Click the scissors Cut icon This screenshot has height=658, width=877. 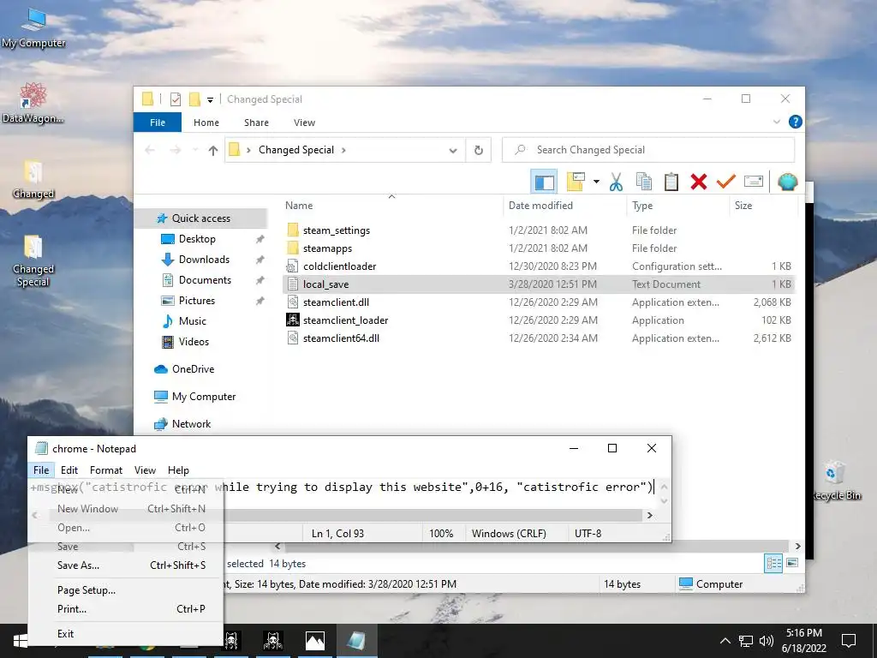coord(616,182)
